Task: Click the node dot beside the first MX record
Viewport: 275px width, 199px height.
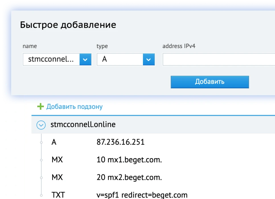Action: pyautogui.click(x=41, y=160)
